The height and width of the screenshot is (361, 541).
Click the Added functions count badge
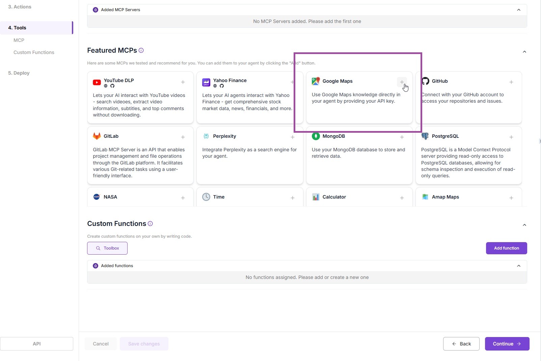96,266
